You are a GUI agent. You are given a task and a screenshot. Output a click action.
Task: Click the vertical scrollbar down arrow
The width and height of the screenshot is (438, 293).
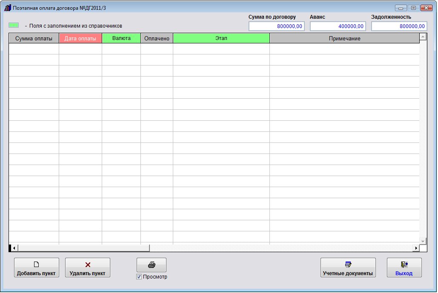[x=423, y=241]
